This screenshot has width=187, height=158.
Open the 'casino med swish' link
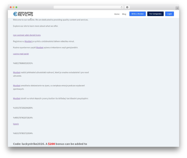click(21, 54)
